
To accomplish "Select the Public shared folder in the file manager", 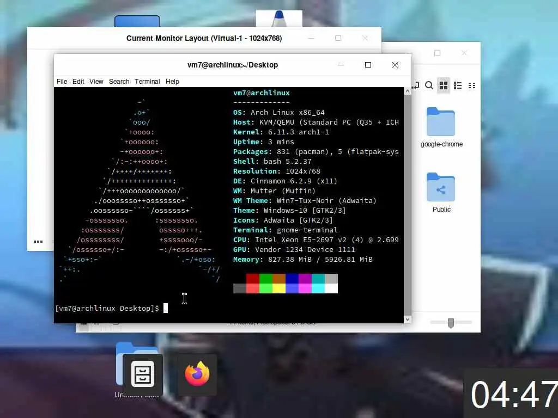I will click(x=441, y=193).
